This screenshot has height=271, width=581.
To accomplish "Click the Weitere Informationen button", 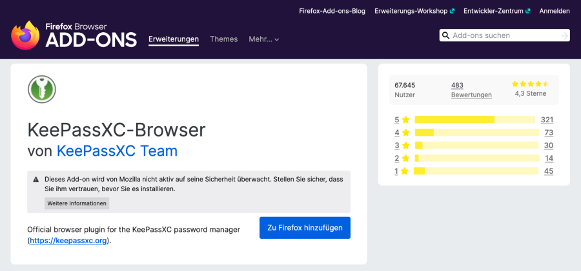I will pyautogui.click(x=77, y=203).
